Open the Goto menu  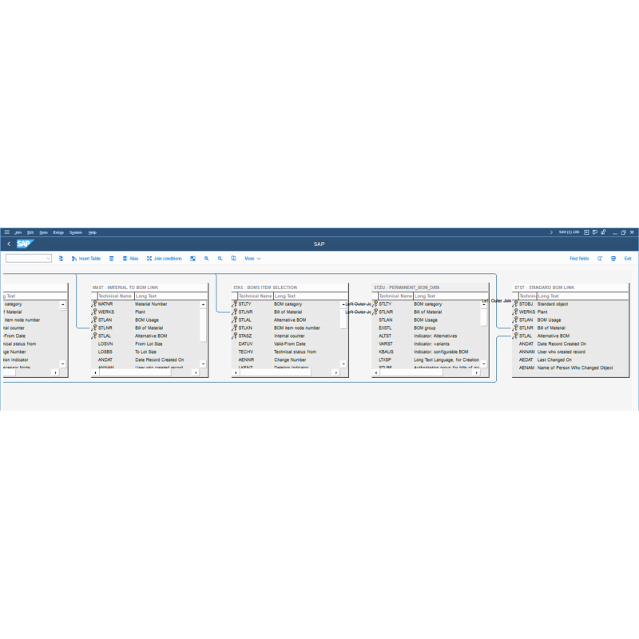click(43, 232)
